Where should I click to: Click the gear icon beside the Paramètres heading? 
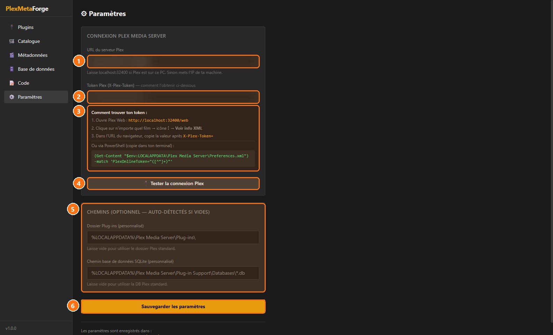[x=84, y=14]
